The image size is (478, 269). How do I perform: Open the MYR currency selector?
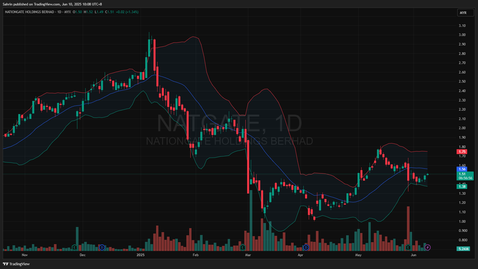[x=465, y=13]
